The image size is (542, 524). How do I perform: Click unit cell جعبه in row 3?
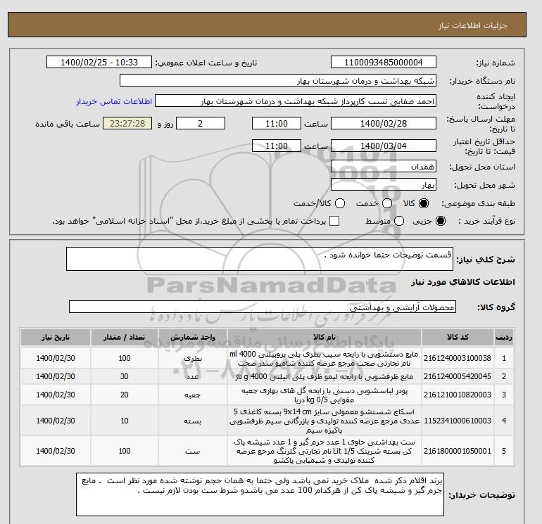click(x=193, y=395)
